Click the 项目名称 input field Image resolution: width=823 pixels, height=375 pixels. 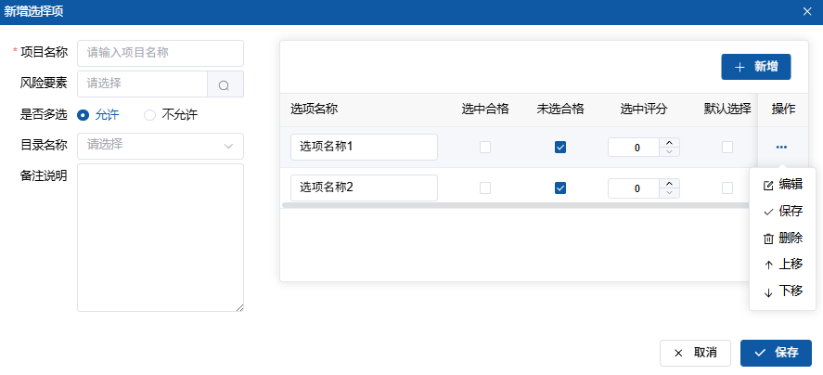[x=160, y=53]
